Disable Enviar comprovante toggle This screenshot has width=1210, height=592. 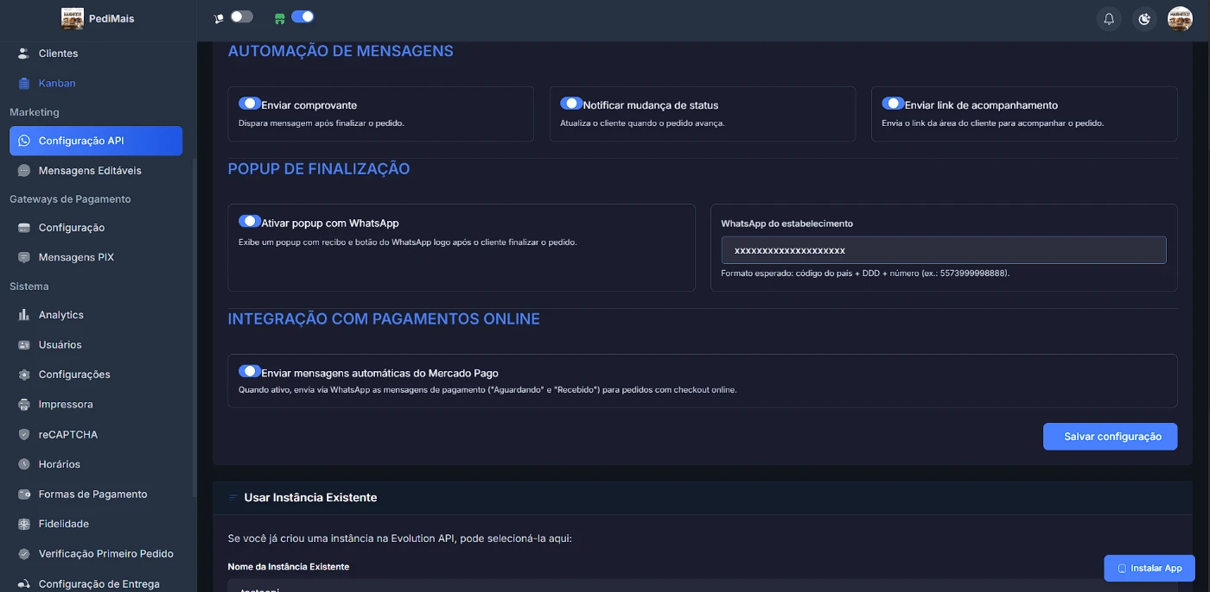(x=250, y=104)
